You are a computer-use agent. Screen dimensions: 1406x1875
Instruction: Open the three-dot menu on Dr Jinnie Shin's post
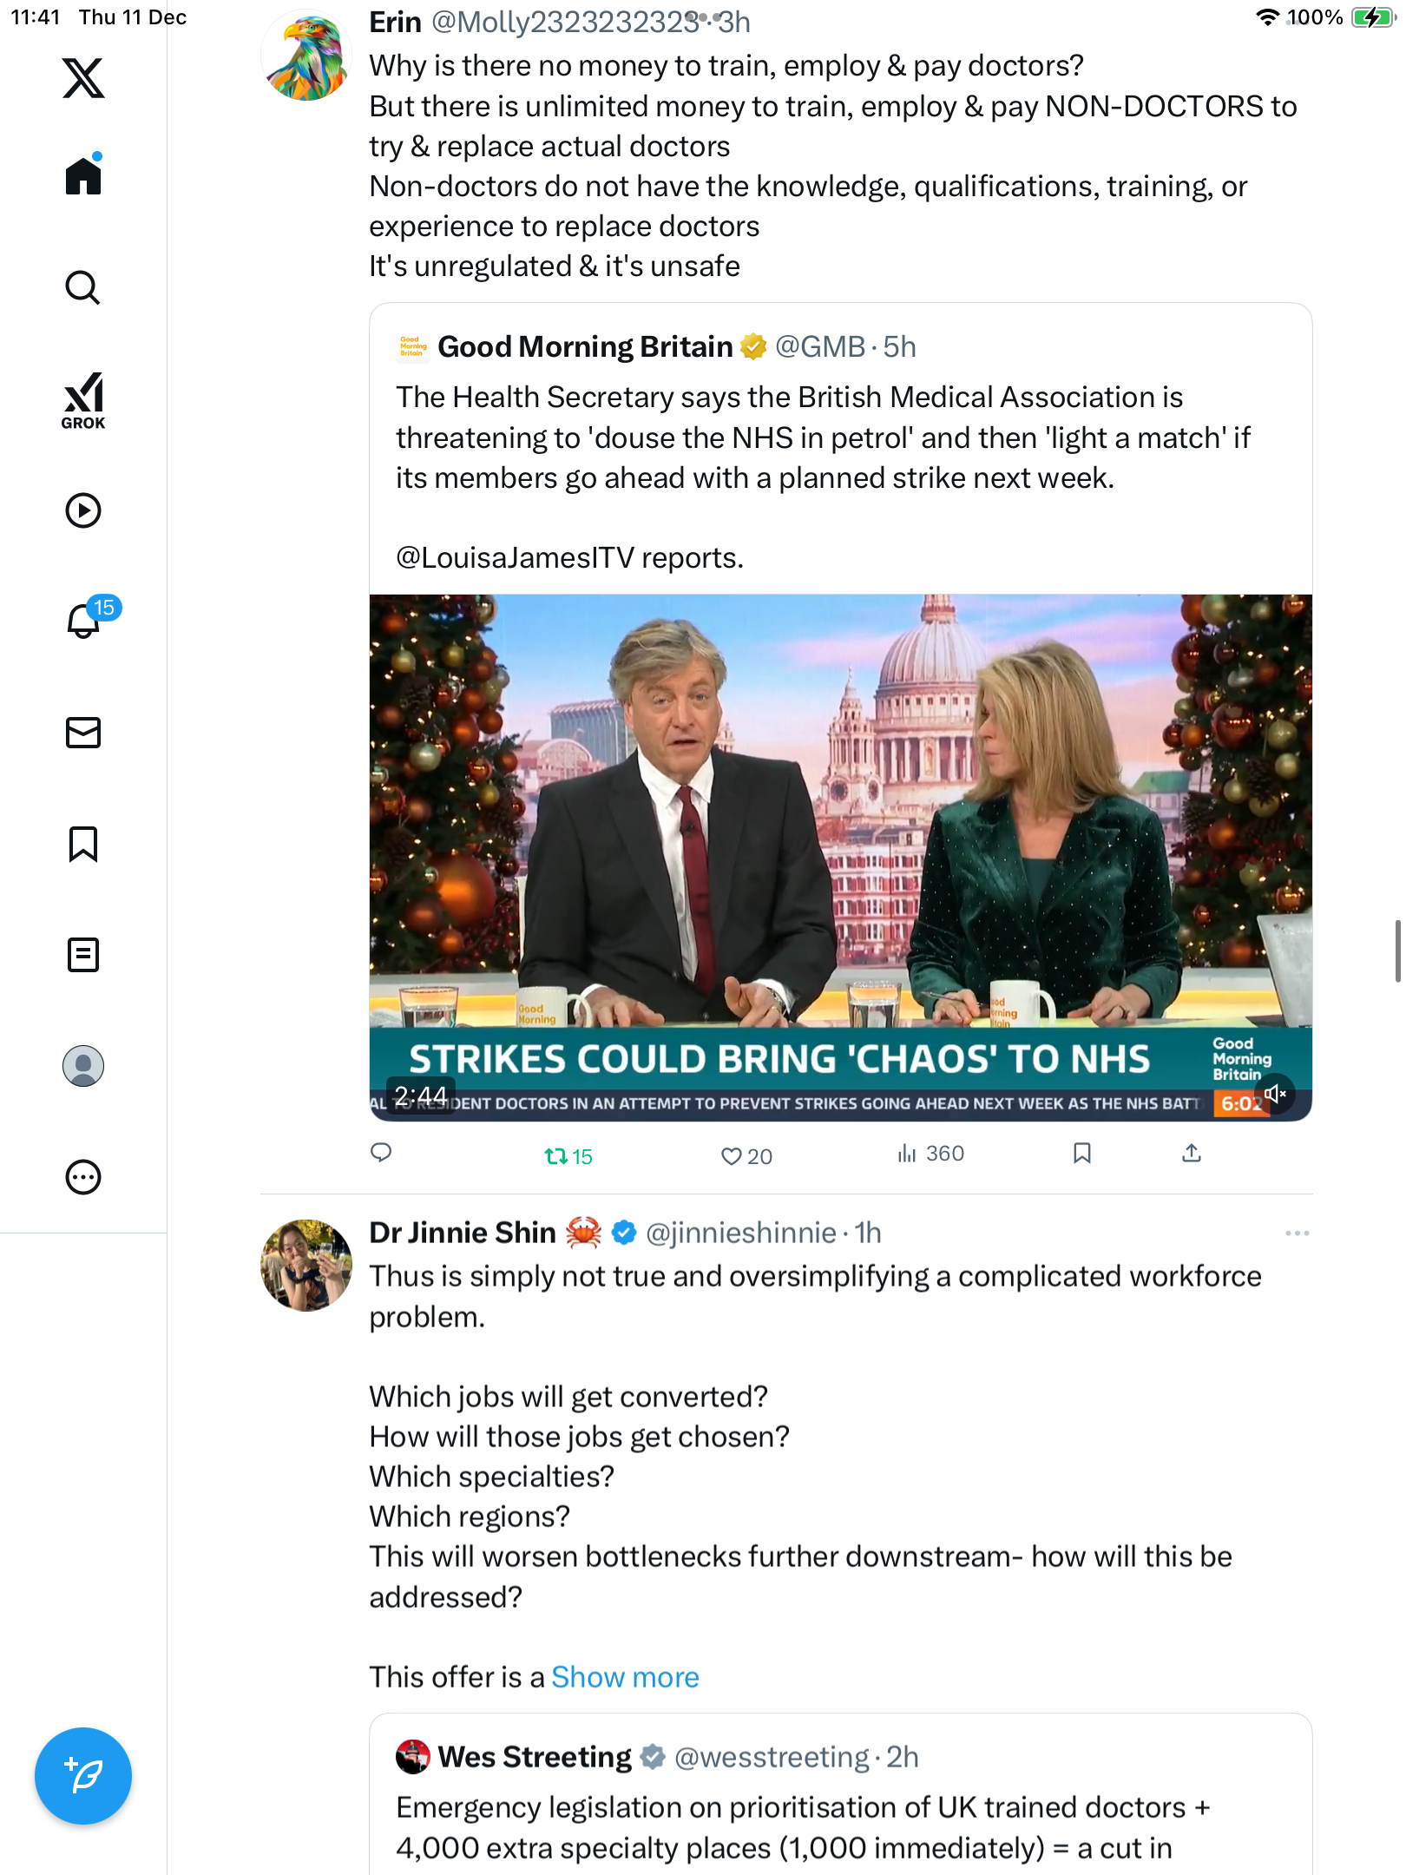point(1297,1234)
